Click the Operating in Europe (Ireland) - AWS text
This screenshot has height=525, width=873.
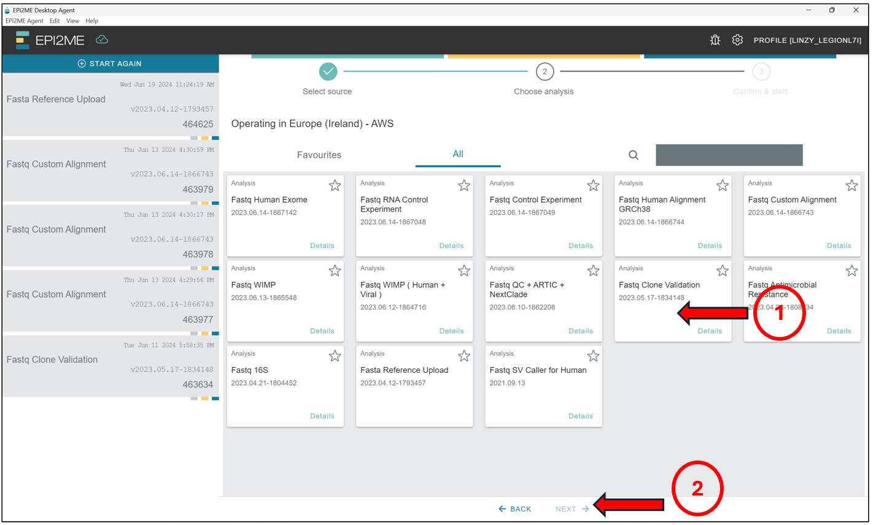312,123
